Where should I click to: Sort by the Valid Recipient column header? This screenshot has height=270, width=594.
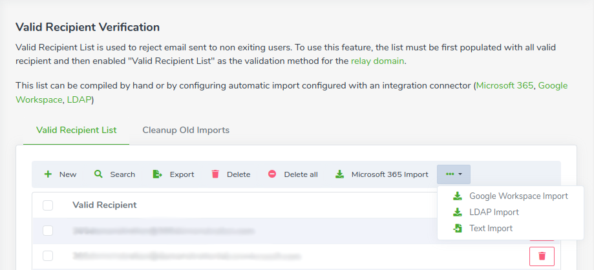pos(105,205)
